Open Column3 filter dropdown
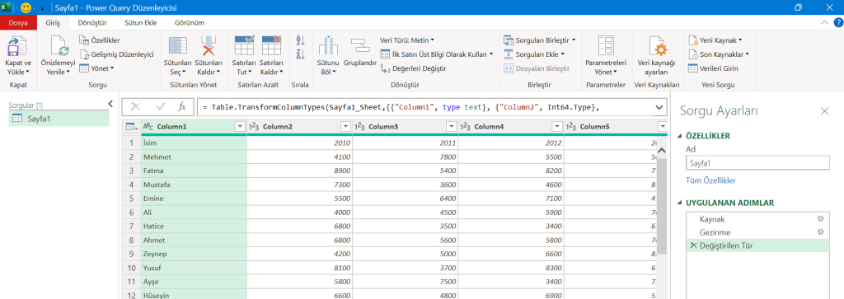844x299 pixels. [451, 126]
